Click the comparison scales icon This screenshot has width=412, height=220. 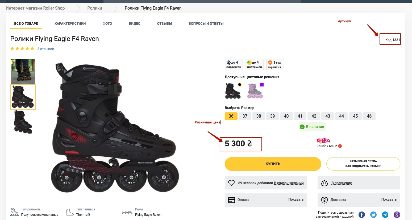(324, 183)
